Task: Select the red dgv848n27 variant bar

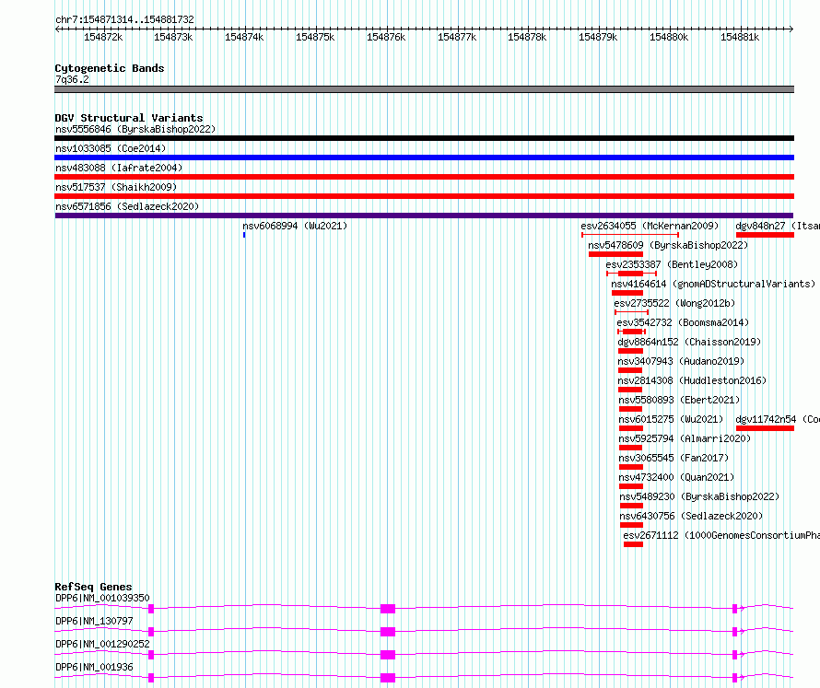Action: click(x=765, y=235)
